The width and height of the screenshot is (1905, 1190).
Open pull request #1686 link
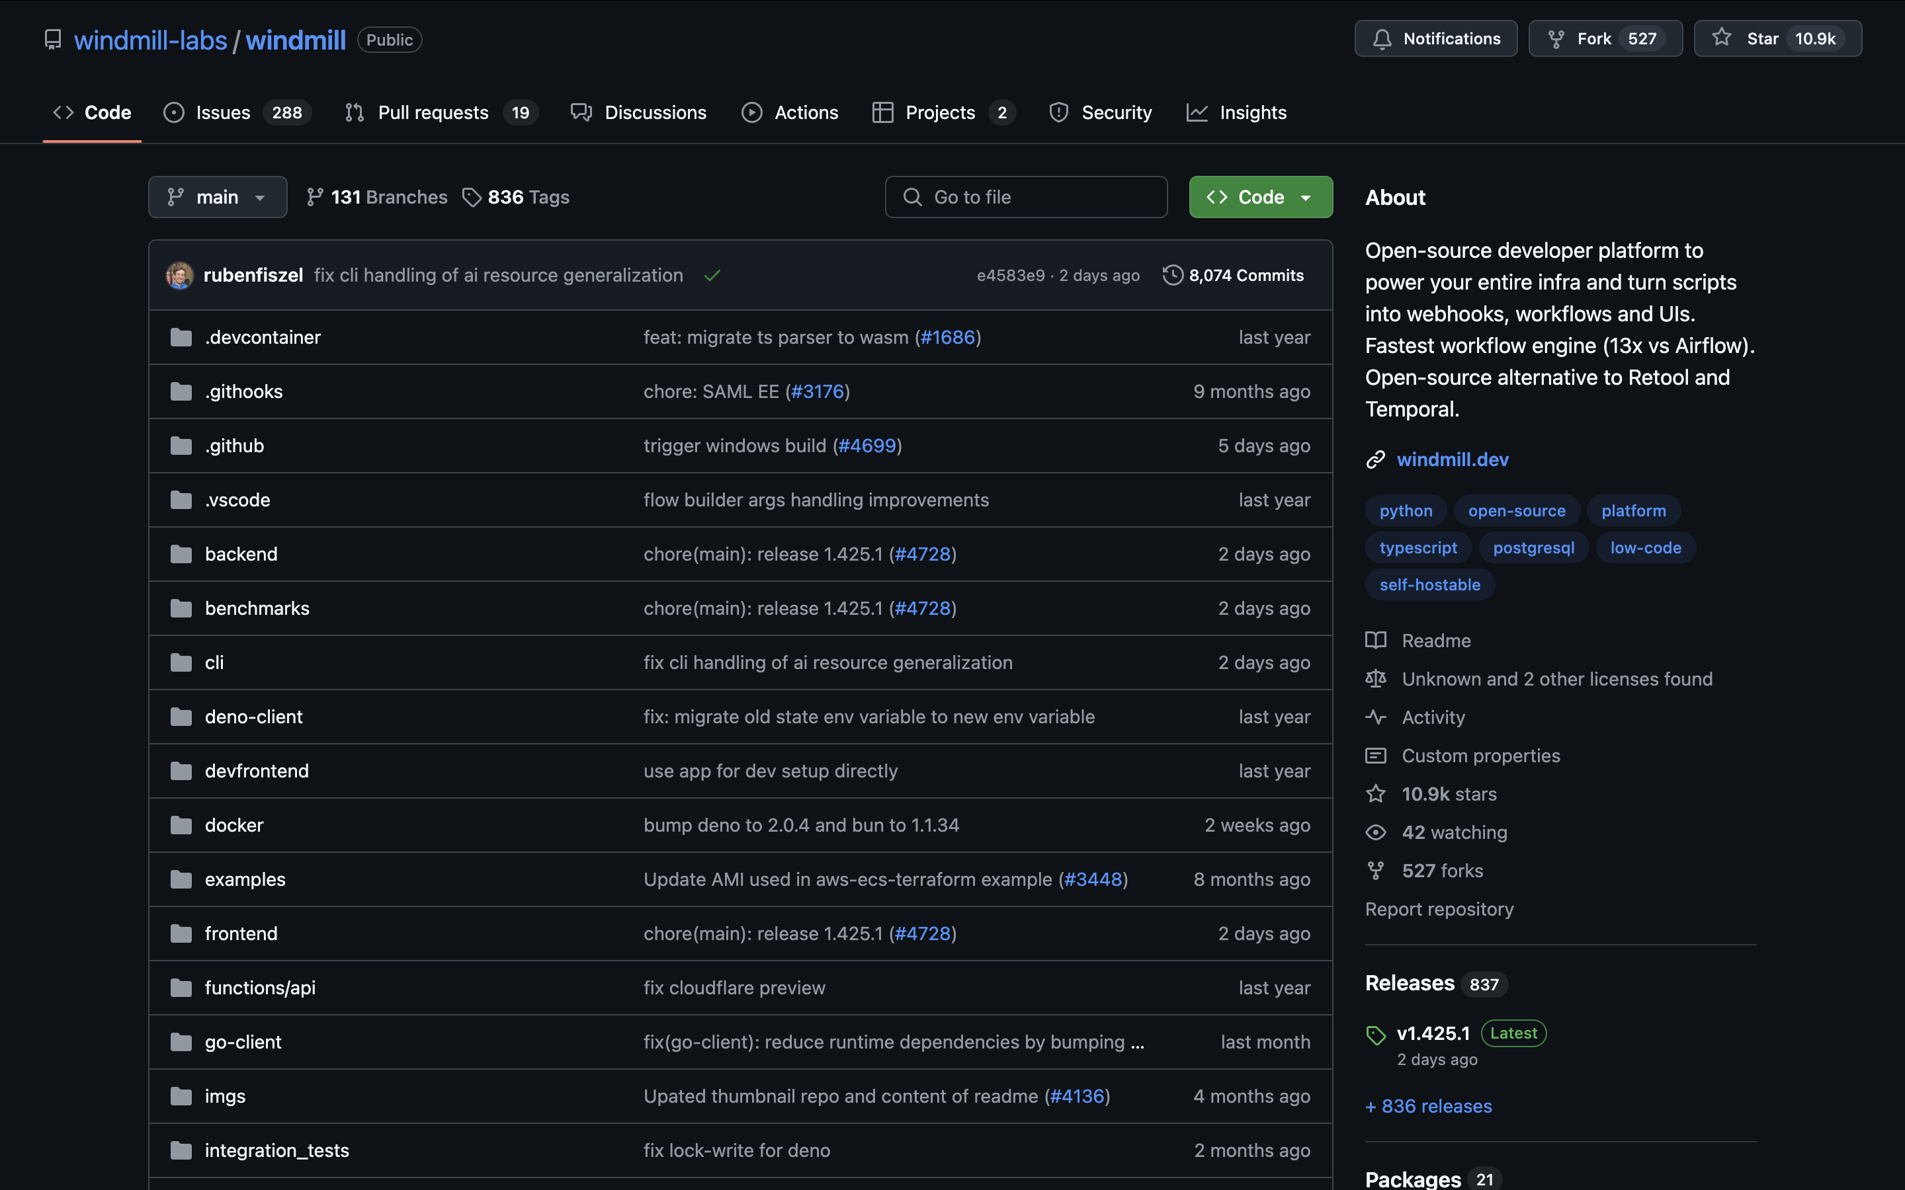[x=948, y=338]
